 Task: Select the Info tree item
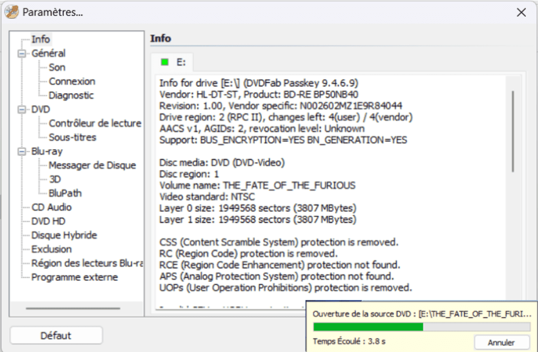pyautogui.click(x=40, y=39)
